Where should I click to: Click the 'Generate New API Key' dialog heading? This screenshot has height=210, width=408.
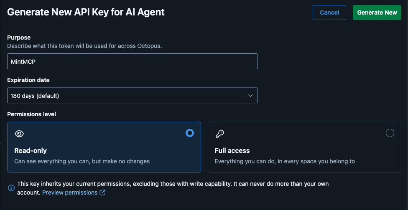86,12
